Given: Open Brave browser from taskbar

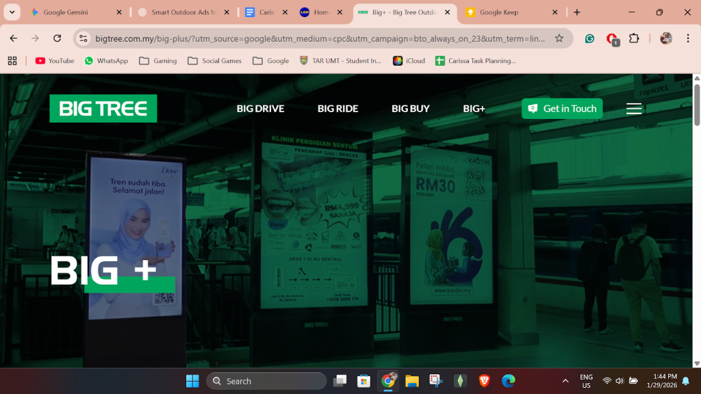Looking at the screenshot, I should (484, 381).
